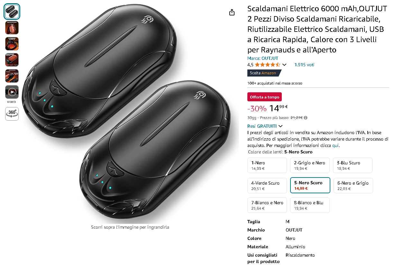Select the first product thumbnail image
Image resolution: width=395 pixels, height=265 pixels.
pyautogui.click(x=12, y=12)
